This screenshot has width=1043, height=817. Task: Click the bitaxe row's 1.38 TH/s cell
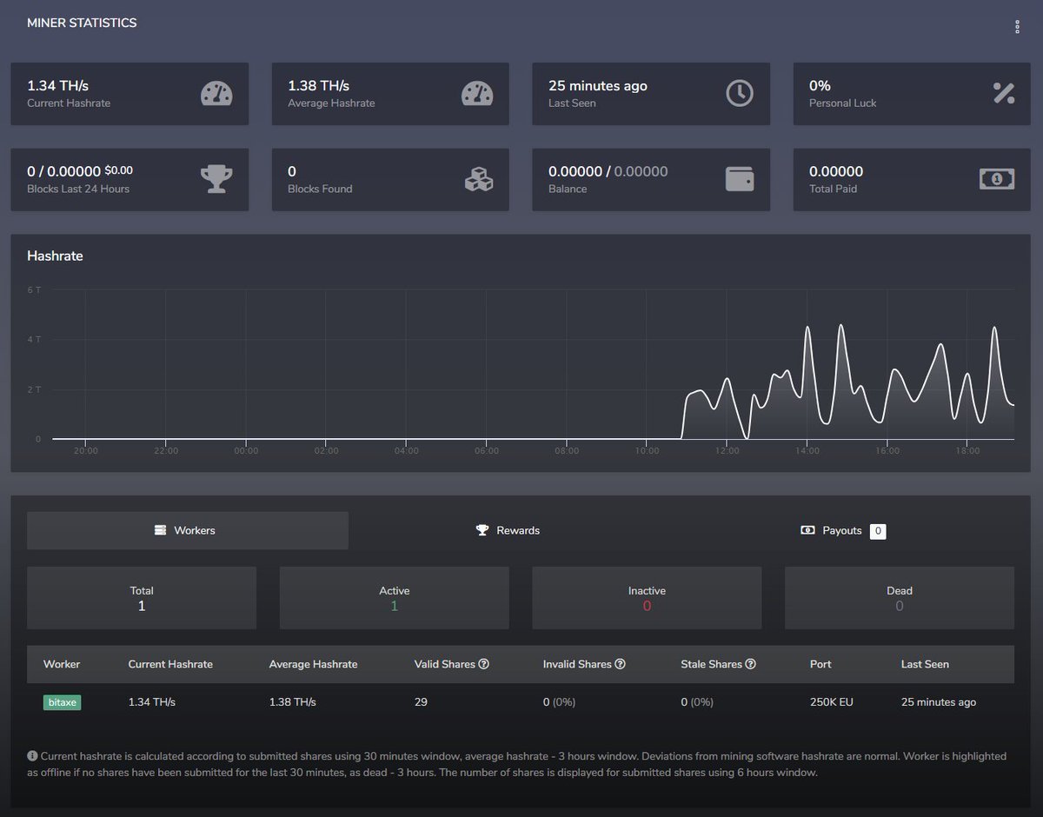click(293, 701)
